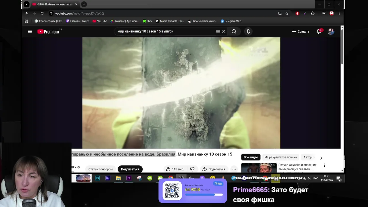Like the video with 115 тыс. button
Viewport: 368px width, 207px height.
(175, 169)
